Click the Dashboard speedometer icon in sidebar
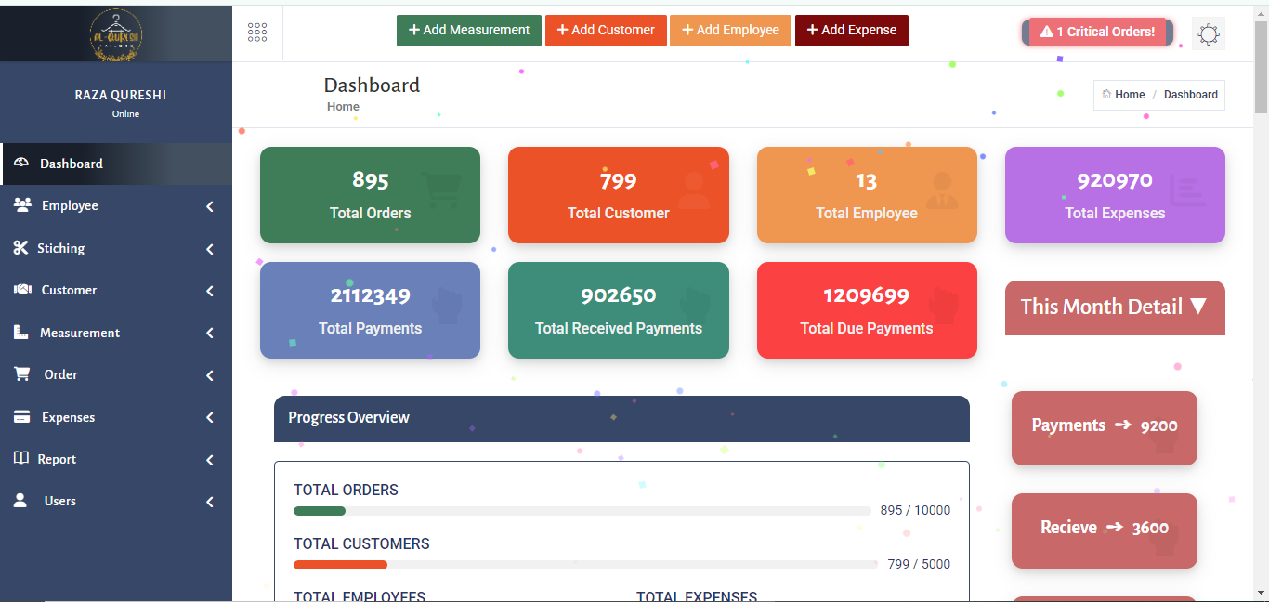Image resolution: width=1269 pixels, height=602 pixels. [x=22, y=164]
